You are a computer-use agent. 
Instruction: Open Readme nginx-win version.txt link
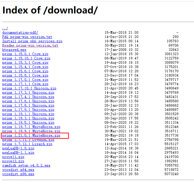[x=30, y=45]
